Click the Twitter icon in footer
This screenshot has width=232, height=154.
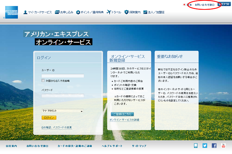point(205,146)
